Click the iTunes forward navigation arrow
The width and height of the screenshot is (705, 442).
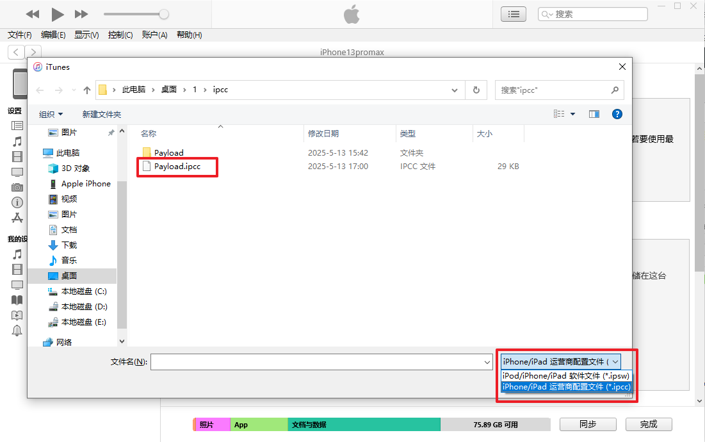pos(33,52)
